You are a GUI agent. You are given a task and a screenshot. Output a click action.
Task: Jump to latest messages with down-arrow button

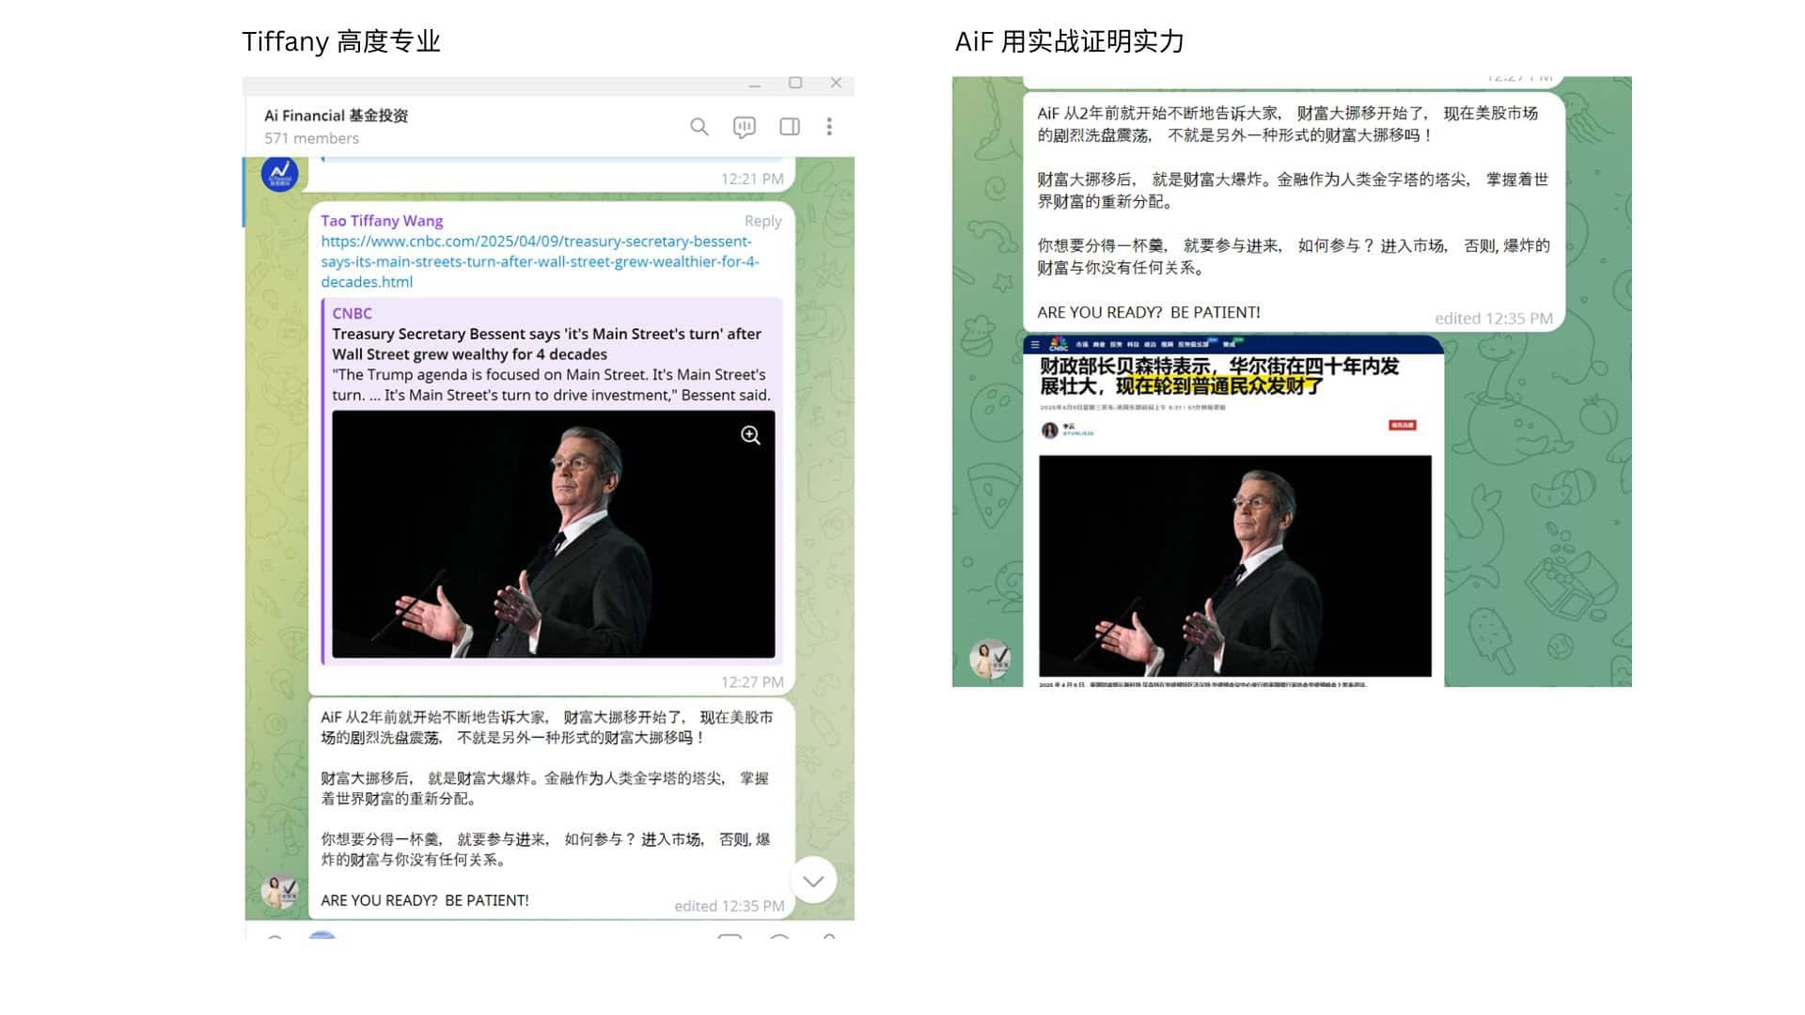[813, 881]
